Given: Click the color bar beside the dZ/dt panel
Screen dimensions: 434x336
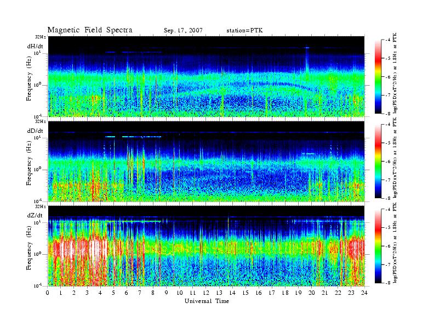Looking at the screenshot, I should pos(378,246).
